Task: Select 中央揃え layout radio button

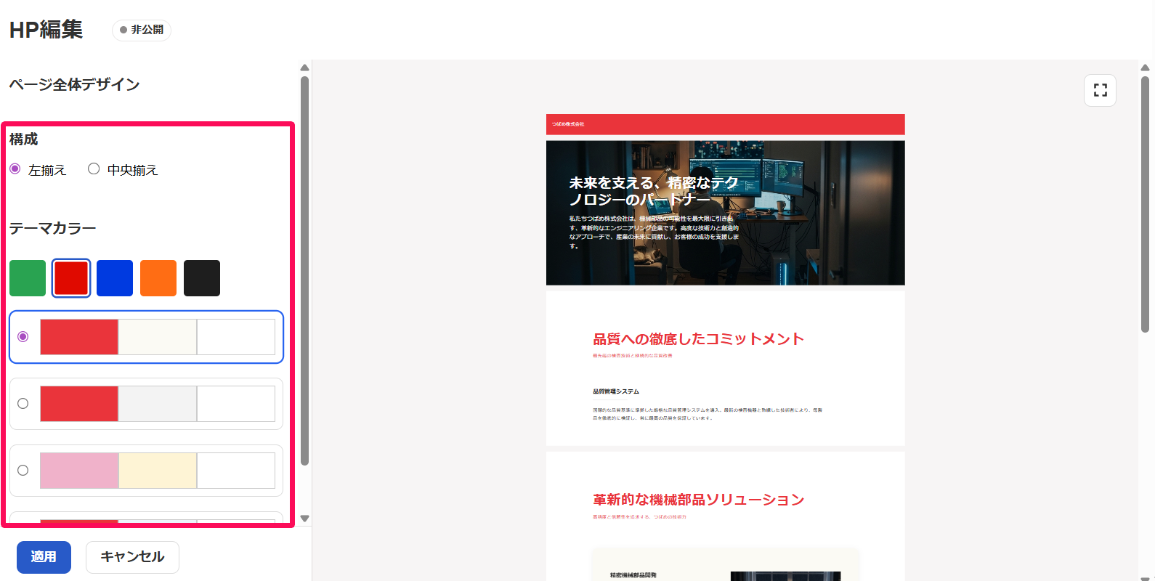Action: coord(94,169)
